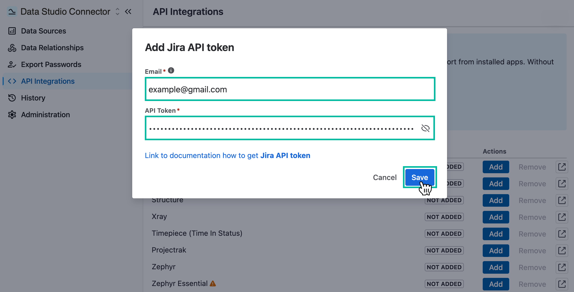
Task: Click the Timepiece (Time In Status) row label
Action: [197, 233]
